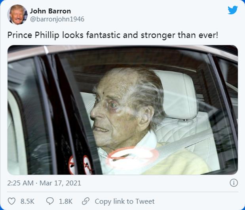The height and width of the screenshot is (210, 245).
Task: Click the no-smoking sticker in the photo
Action: coord(87,165)
